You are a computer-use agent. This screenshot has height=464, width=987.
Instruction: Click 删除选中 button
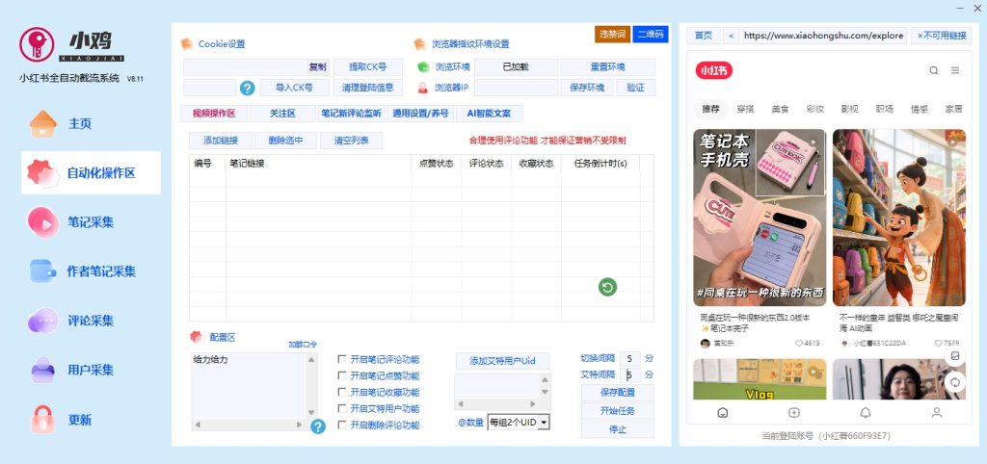[x=285, y=141]
